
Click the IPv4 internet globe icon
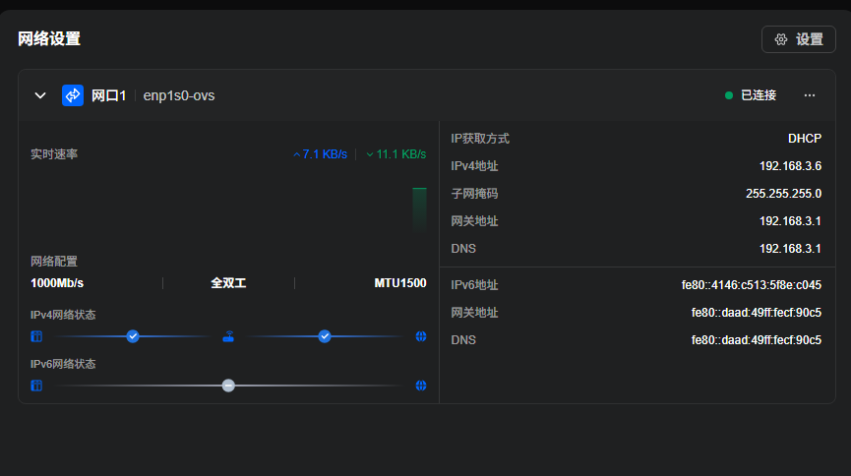point(421,336)
